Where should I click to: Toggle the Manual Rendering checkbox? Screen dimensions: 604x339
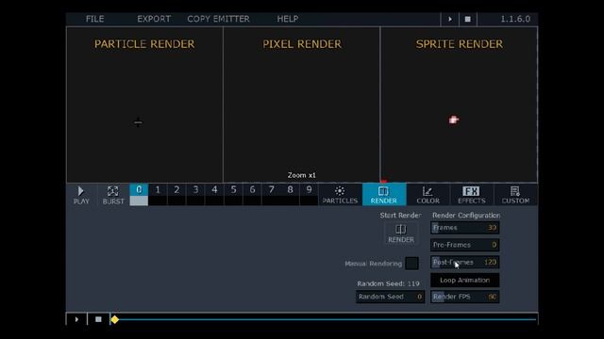[411, 264]
